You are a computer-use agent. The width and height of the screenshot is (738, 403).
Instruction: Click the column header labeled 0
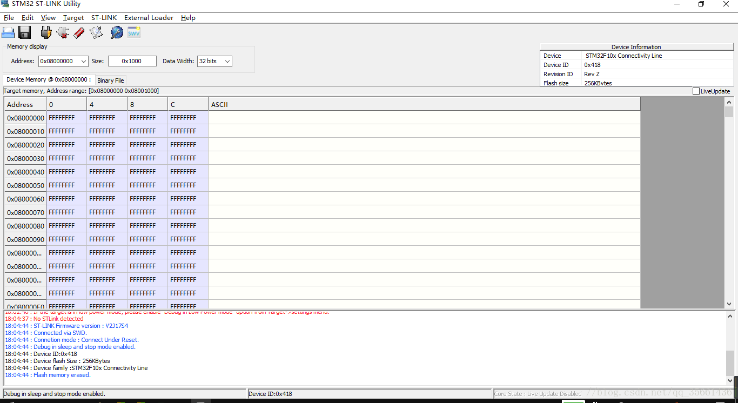pyautogui.click(x=66, y=104)
